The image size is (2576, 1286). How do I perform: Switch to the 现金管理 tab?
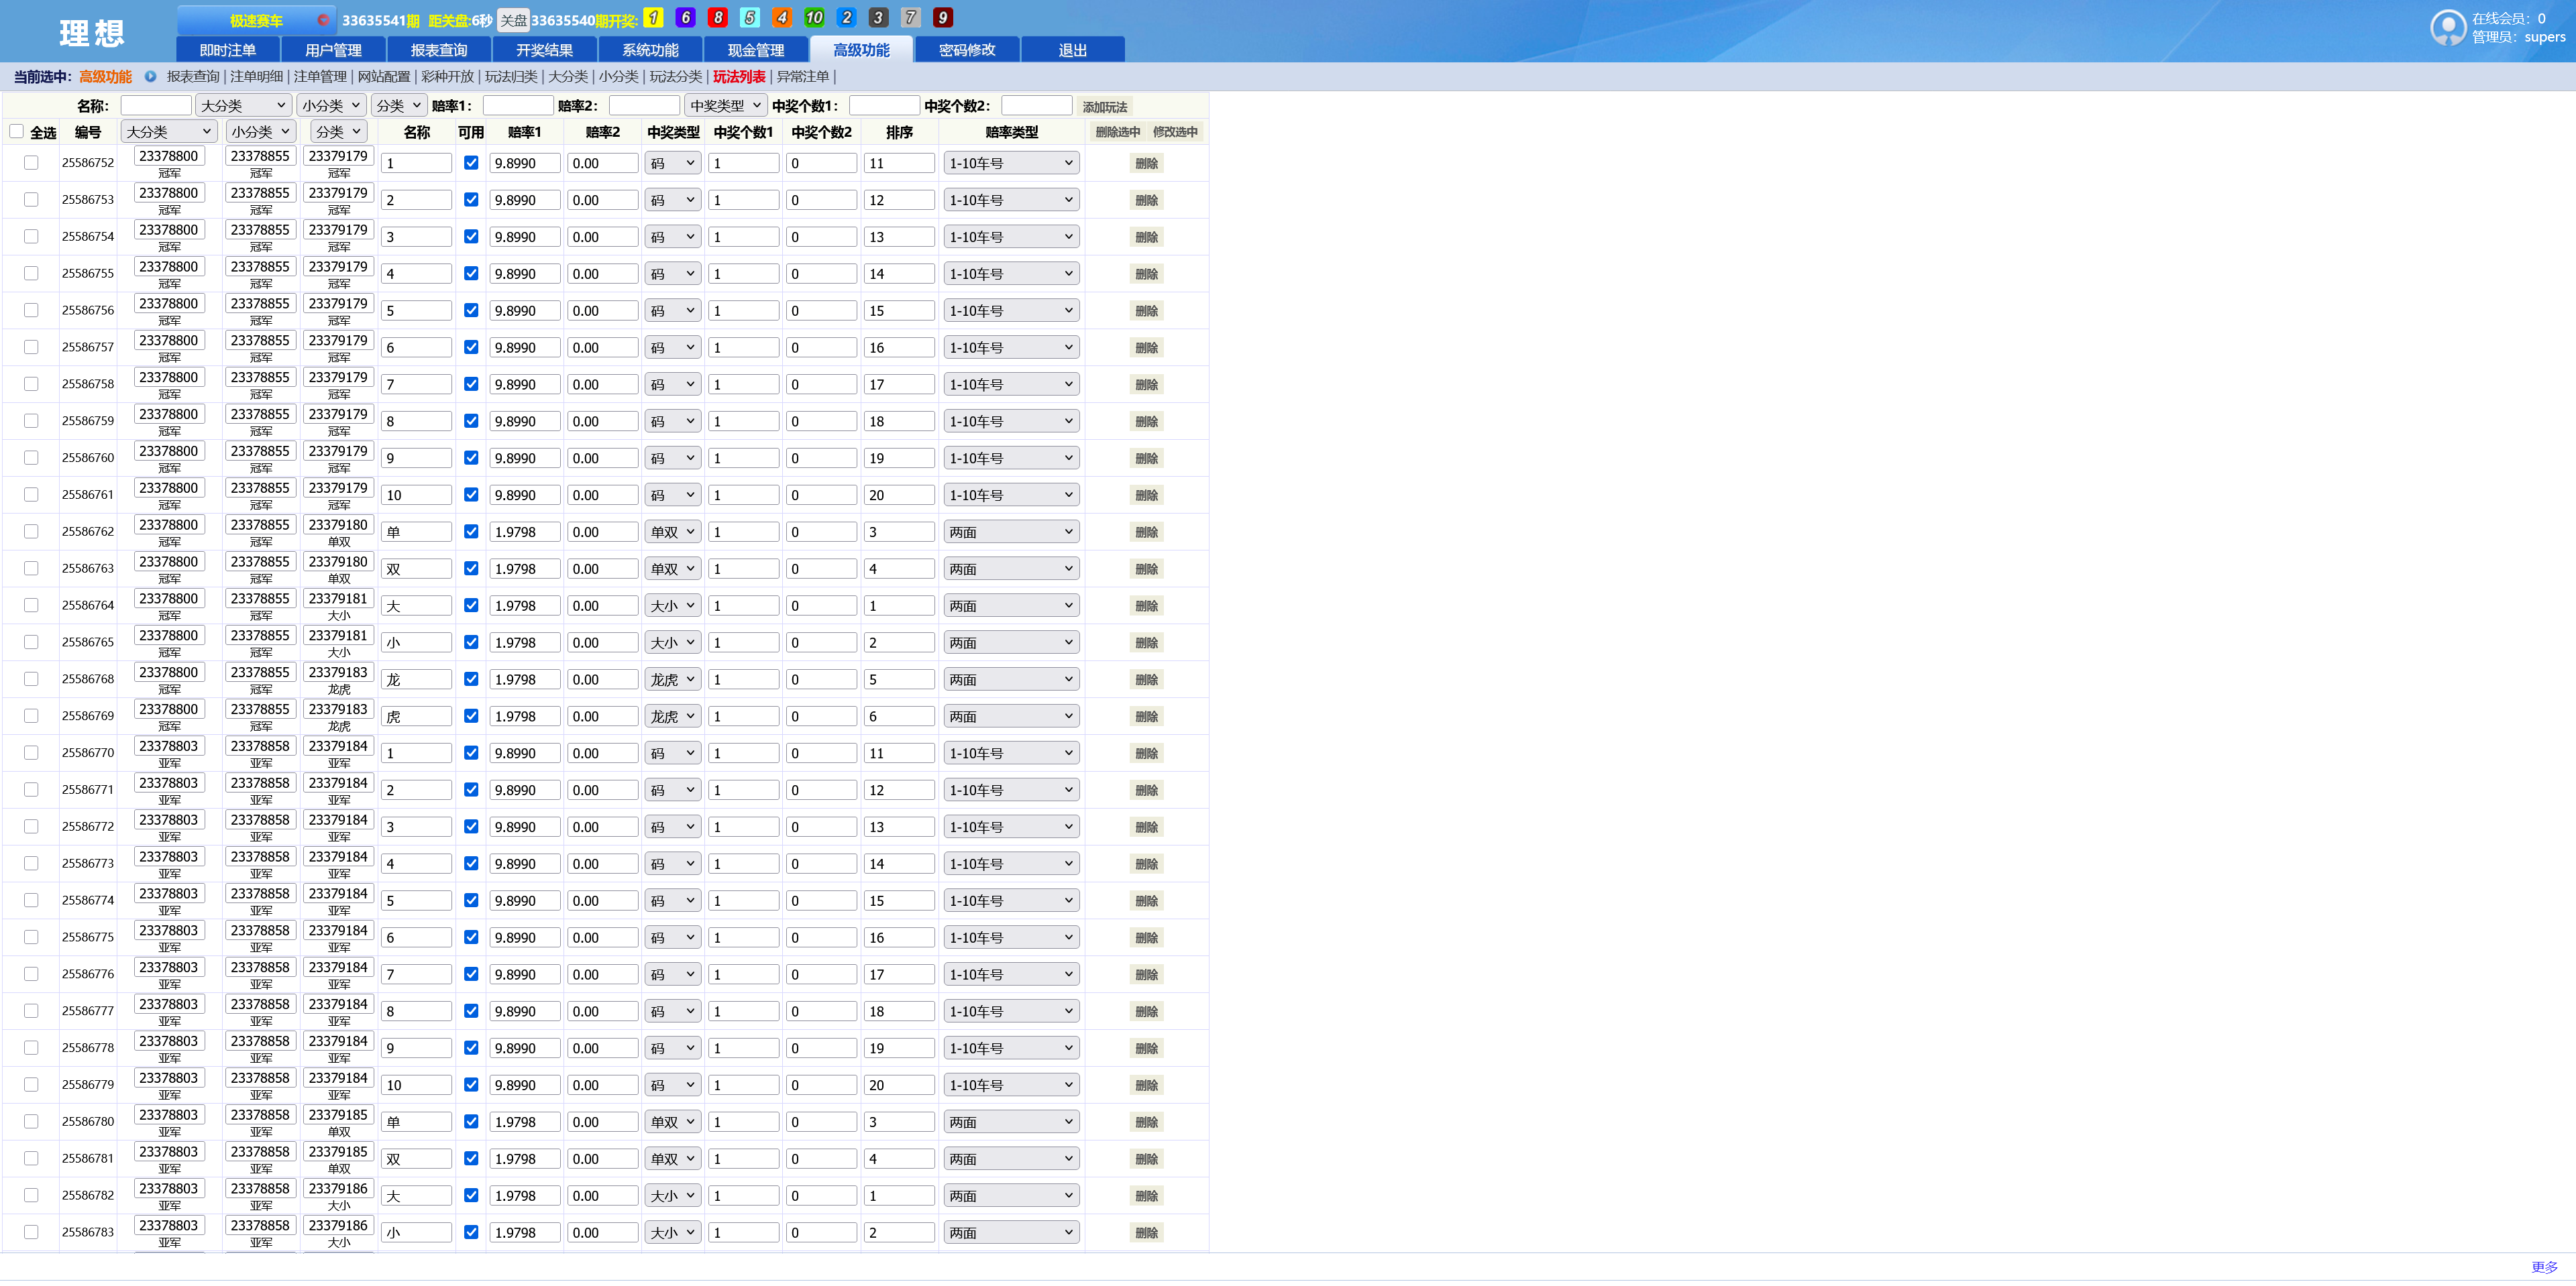(755, 50)
